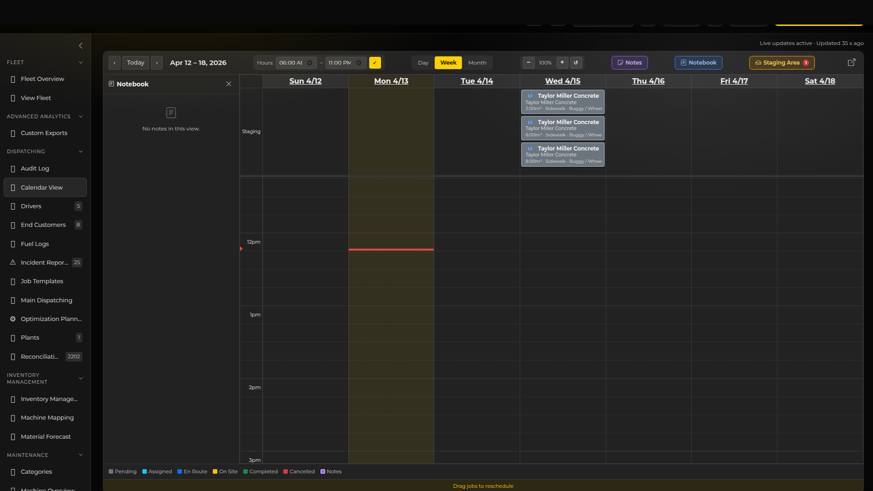Collapse the sidebar using the back chevron
Viewport: 873px width, 491px height.
pos(81,45)
